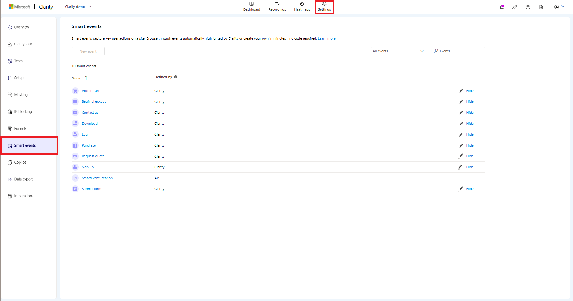Open the help question mark icon
573x301 pixels.
click(x=528, y=7)
